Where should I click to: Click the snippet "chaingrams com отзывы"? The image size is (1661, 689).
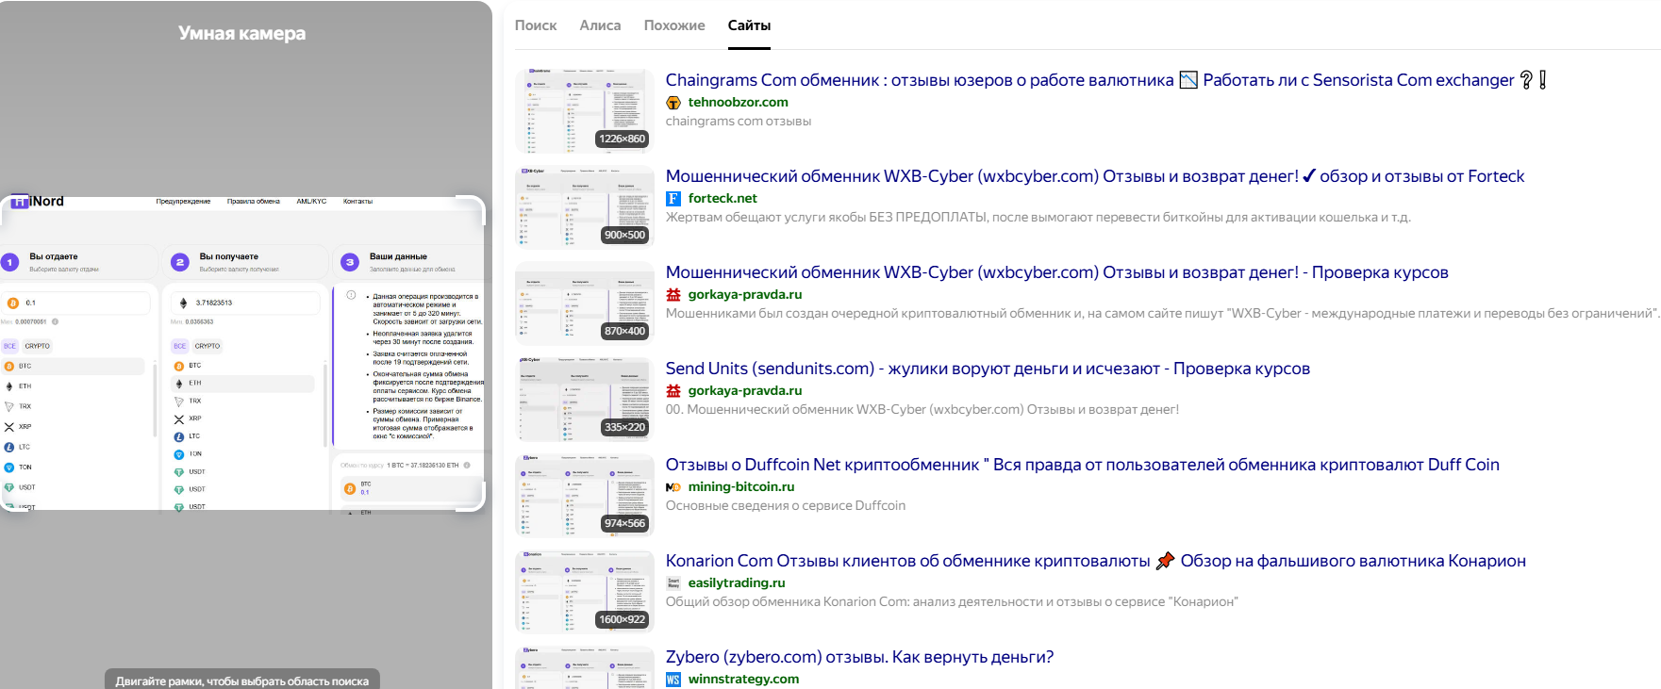pos(739,122)
